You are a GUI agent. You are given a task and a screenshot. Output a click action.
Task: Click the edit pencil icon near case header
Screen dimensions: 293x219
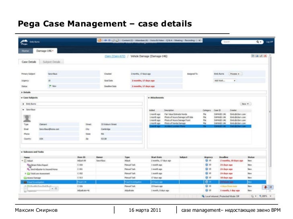click(261, 56)
